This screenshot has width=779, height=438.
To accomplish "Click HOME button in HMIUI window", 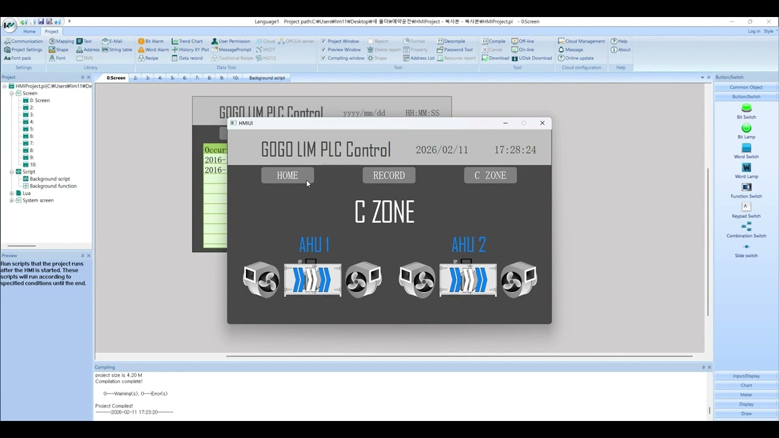I will [x=287, y=175].
